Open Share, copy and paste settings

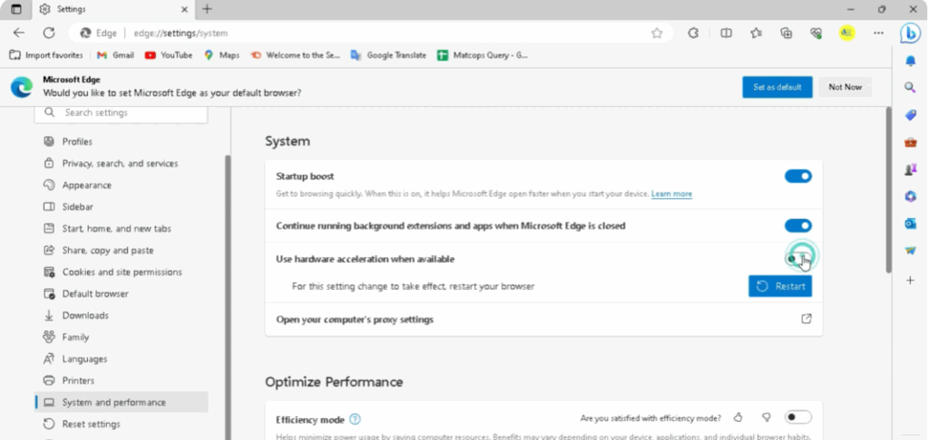121,250
